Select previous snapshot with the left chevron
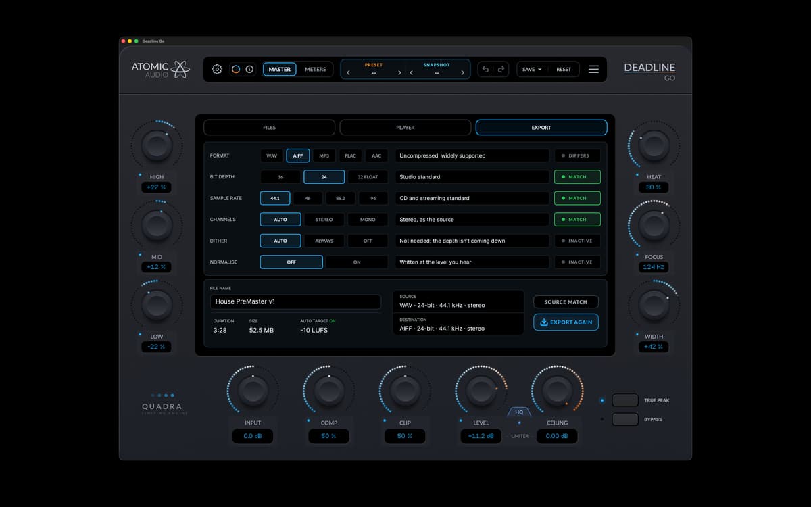The image size is (811, 507). [x=411, y=73]
